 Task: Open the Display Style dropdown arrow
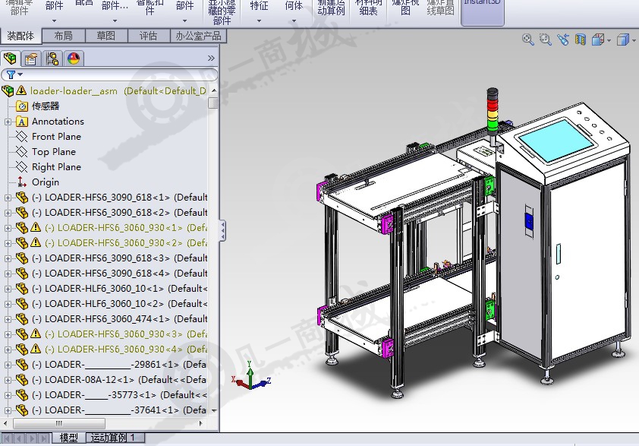pos(634,40)
